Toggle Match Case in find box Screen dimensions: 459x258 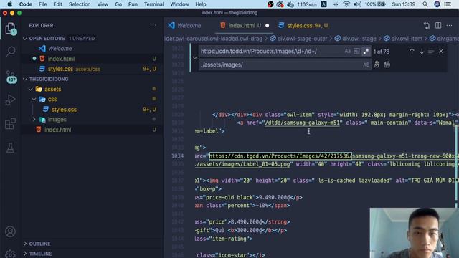347,51
